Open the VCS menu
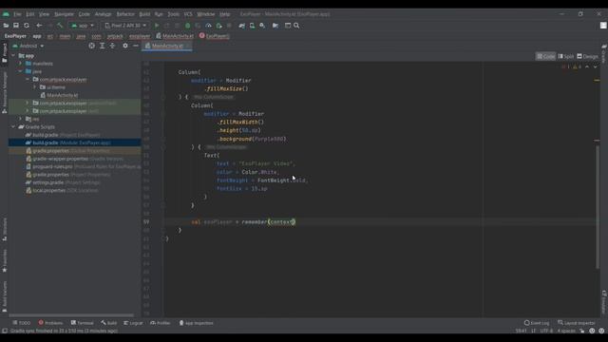 click(x=188, y=14)
